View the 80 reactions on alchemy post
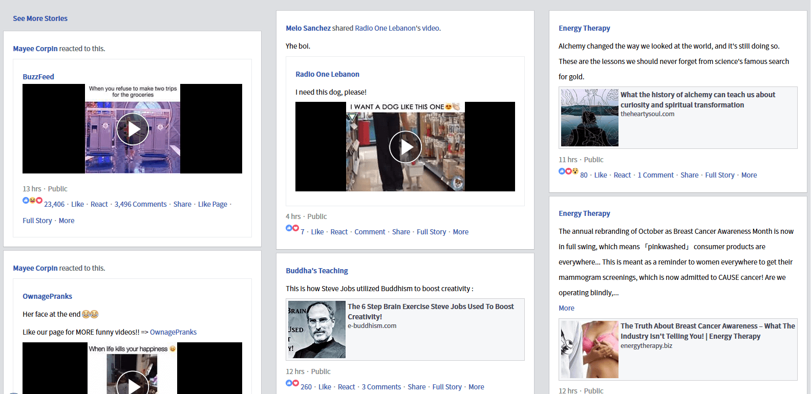Image resolution: width=811 pixels, height=394 pixels. (x=584, y=175)
